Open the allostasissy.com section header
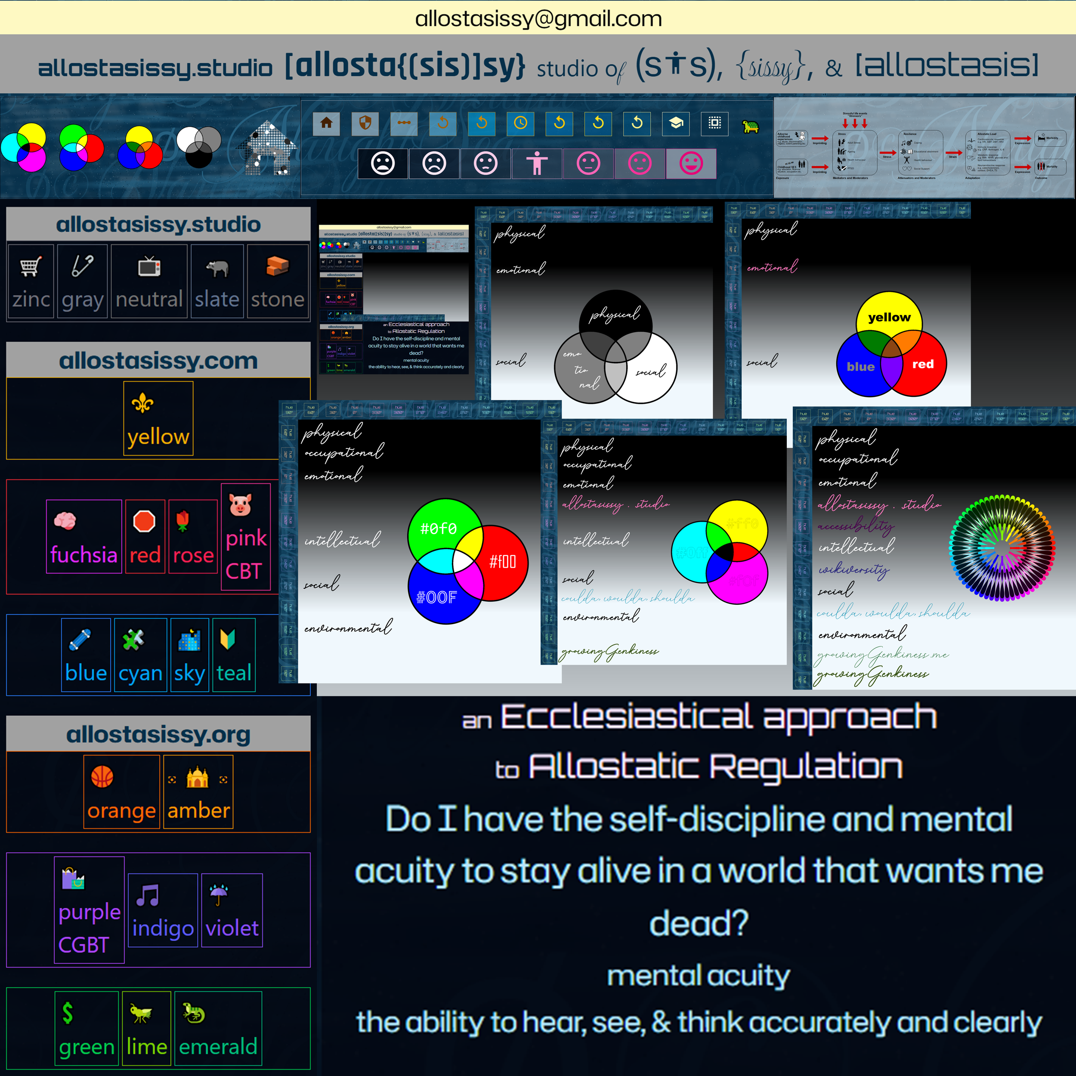 tap(158, 360)
